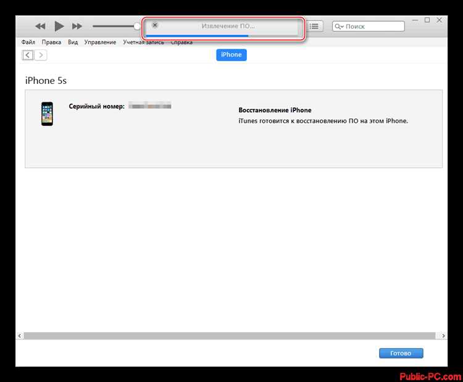
Task: Open the "Вид" menu
Action: click(73, 42)
